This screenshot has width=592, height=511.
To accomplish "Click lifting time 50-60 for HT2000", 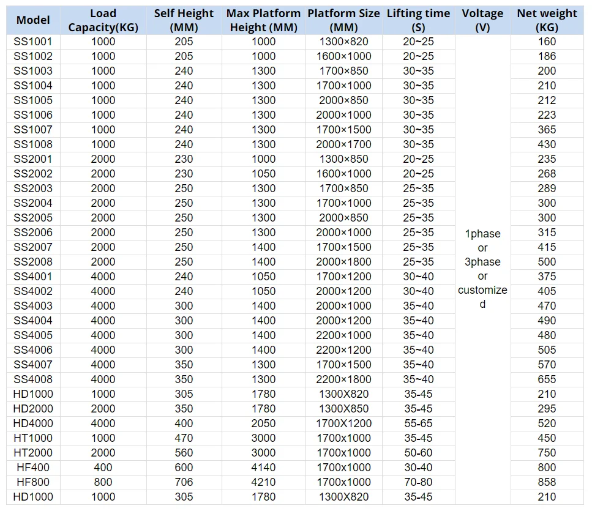I will tap(418, 453).
